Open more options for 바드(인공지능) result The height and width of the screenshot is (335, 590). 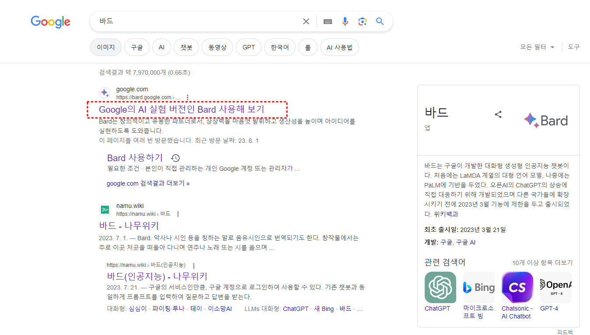coord(194,266)
